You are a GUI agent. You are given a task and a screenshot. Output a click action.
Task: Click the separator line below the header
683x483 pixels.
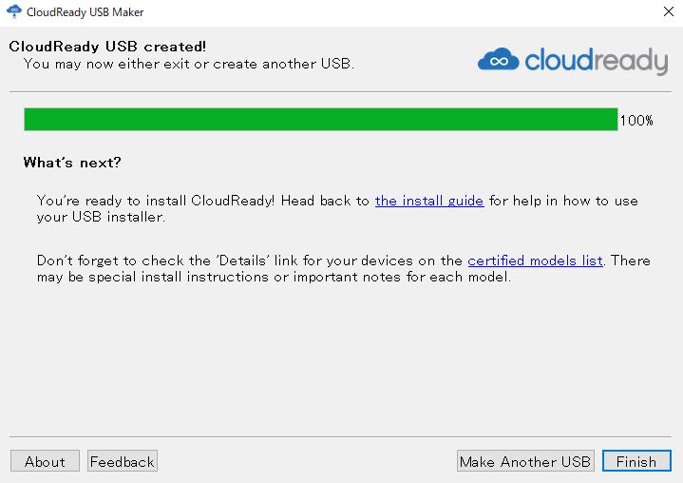click(340, 92)
